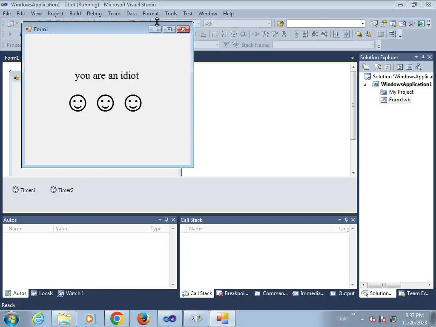Select the Solution 'WindowsApplication1' root node
This screenshot has width=436, height=327.
(x=399, y=77)
